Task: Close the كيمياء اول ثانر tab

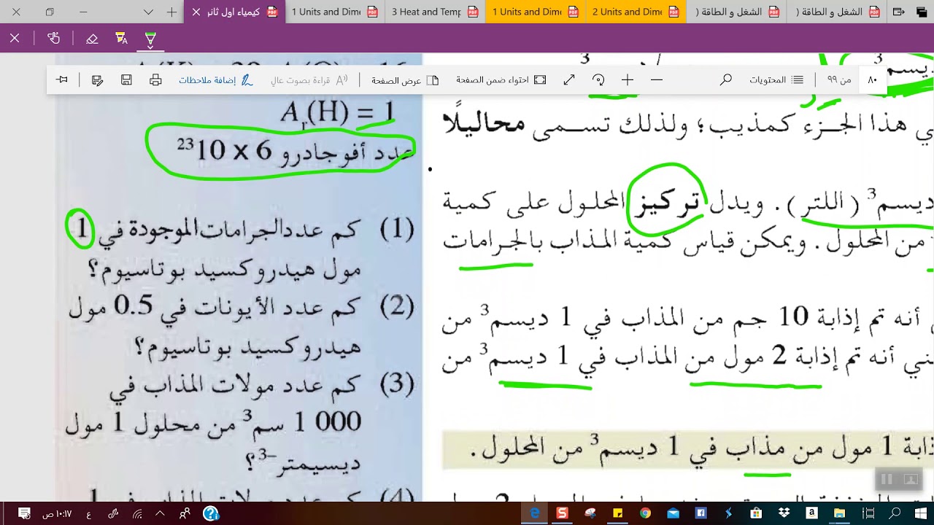Action: [196, 12]
